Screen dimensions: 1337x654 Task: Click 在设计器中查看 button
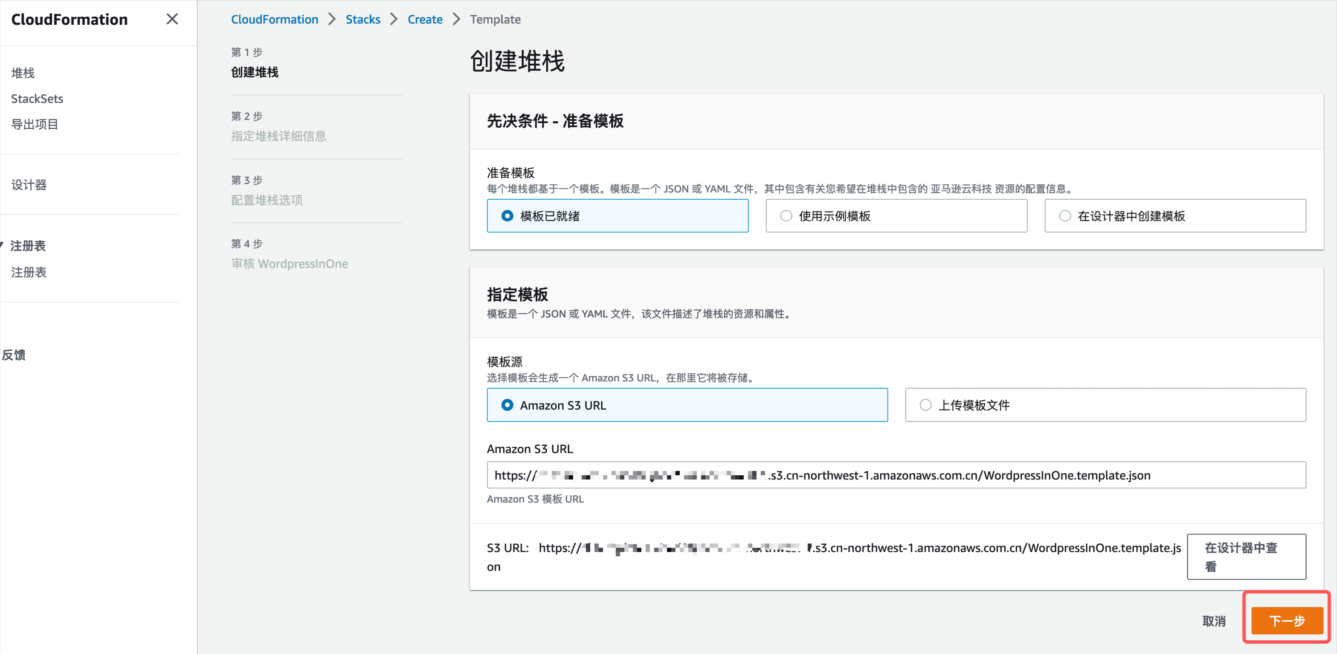[1246, 557]
